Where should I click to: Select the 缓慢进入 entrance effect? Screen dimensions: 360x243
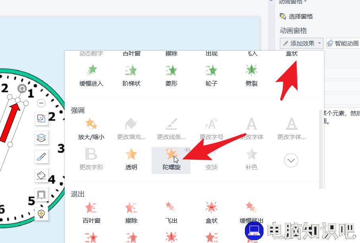pos(91,76)
